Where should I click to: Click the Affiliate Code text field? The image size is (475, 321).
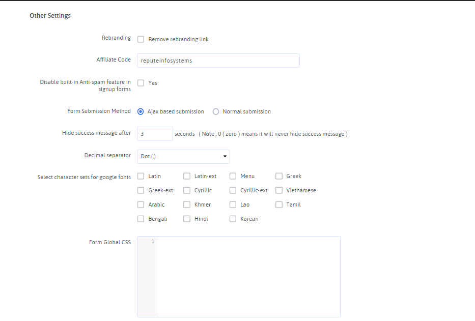(218, 61)
